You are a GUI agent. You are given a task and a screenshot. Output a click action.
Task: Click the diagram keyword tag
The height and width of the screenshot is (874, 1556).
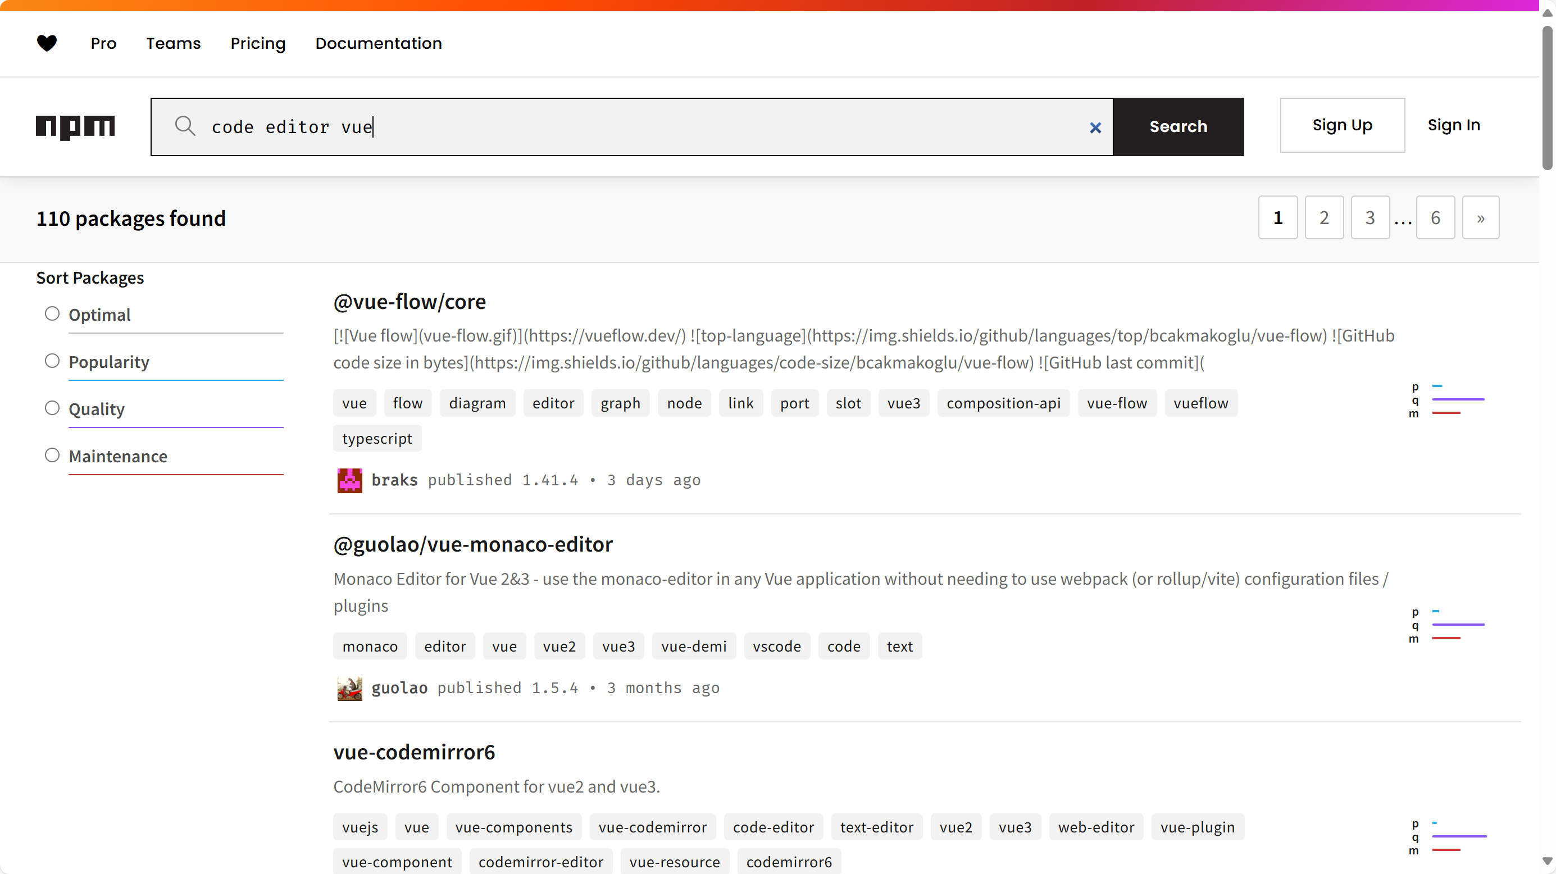(477, 403)
